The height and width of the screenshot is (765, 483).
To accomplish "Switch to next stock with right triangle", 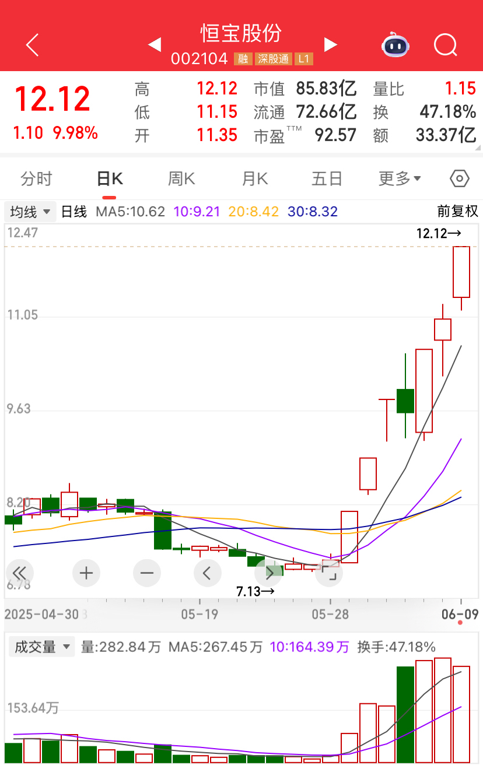I will [330, 44].
